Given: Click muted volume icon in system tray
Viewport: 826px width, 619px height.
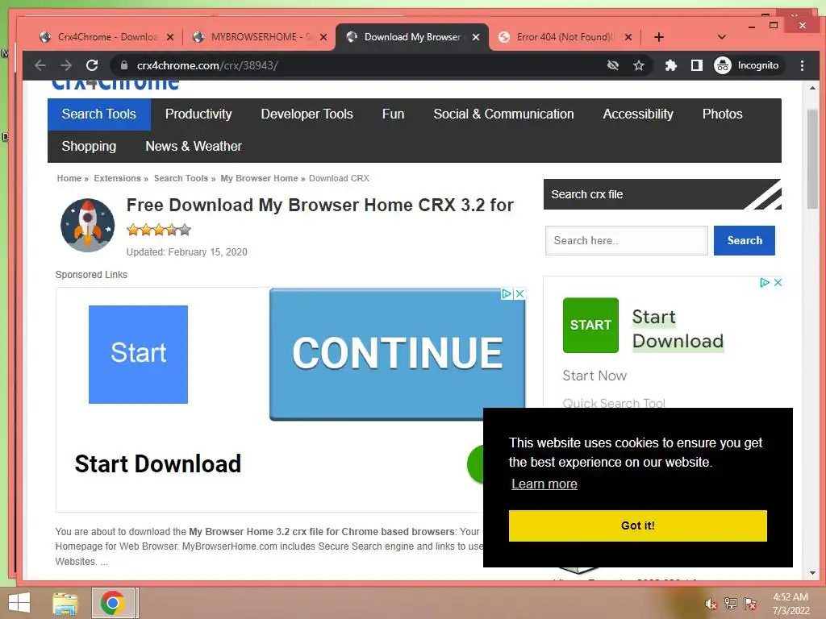Looking at the screenshot, I should pos(711,604).
